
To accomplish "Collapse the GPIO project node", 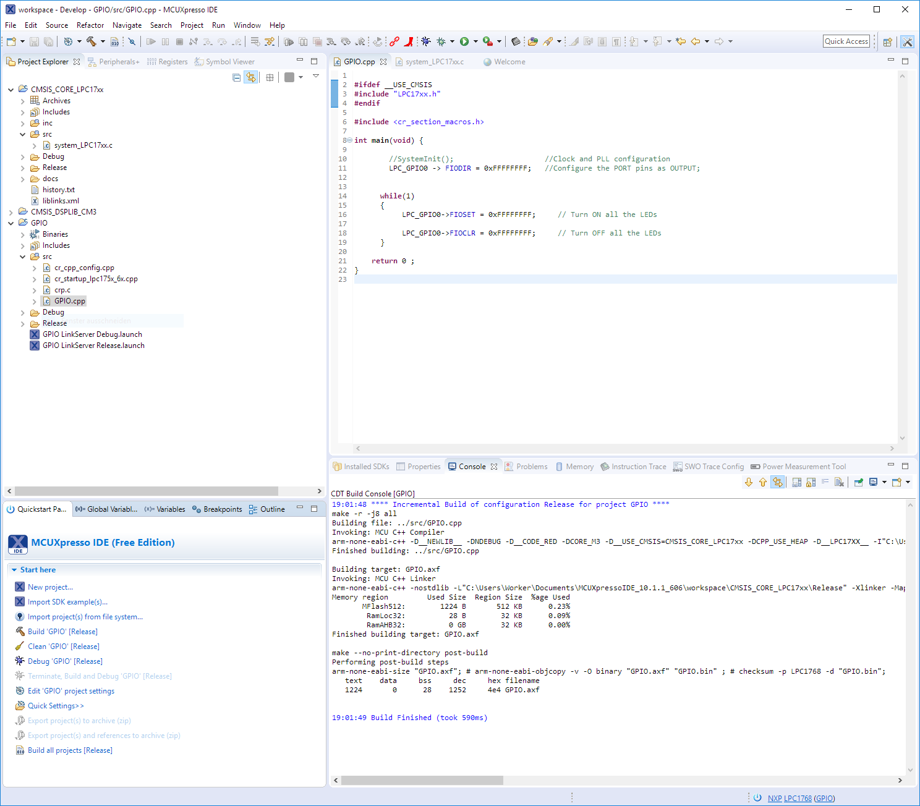I will pyautogui.click(x=11, y=223).
